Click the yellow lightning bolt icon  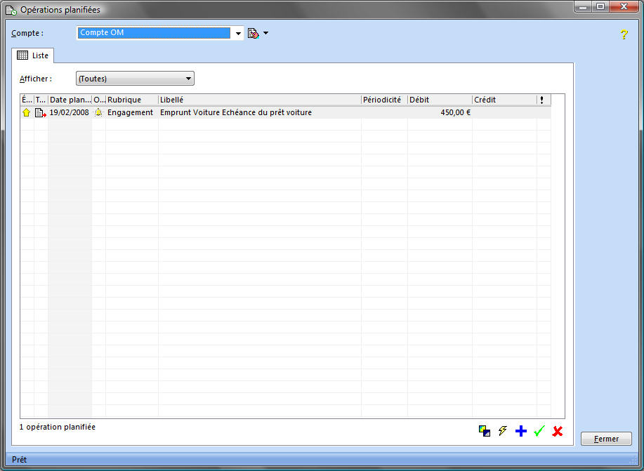point(502,431)
